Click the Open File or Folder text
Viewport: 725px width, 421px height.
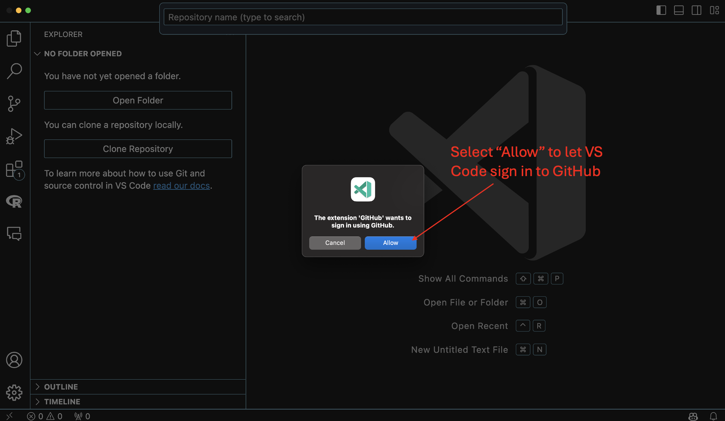click(466, 302)
